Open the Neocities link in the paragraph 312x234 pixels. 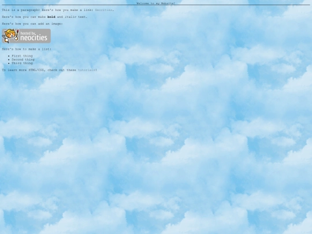point(103,10)
